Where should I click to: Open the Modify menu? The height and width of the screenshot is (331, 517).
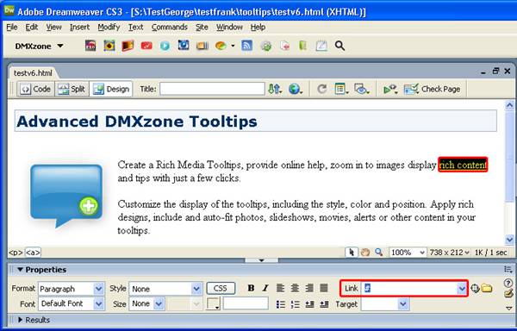[x=109, y=27]
